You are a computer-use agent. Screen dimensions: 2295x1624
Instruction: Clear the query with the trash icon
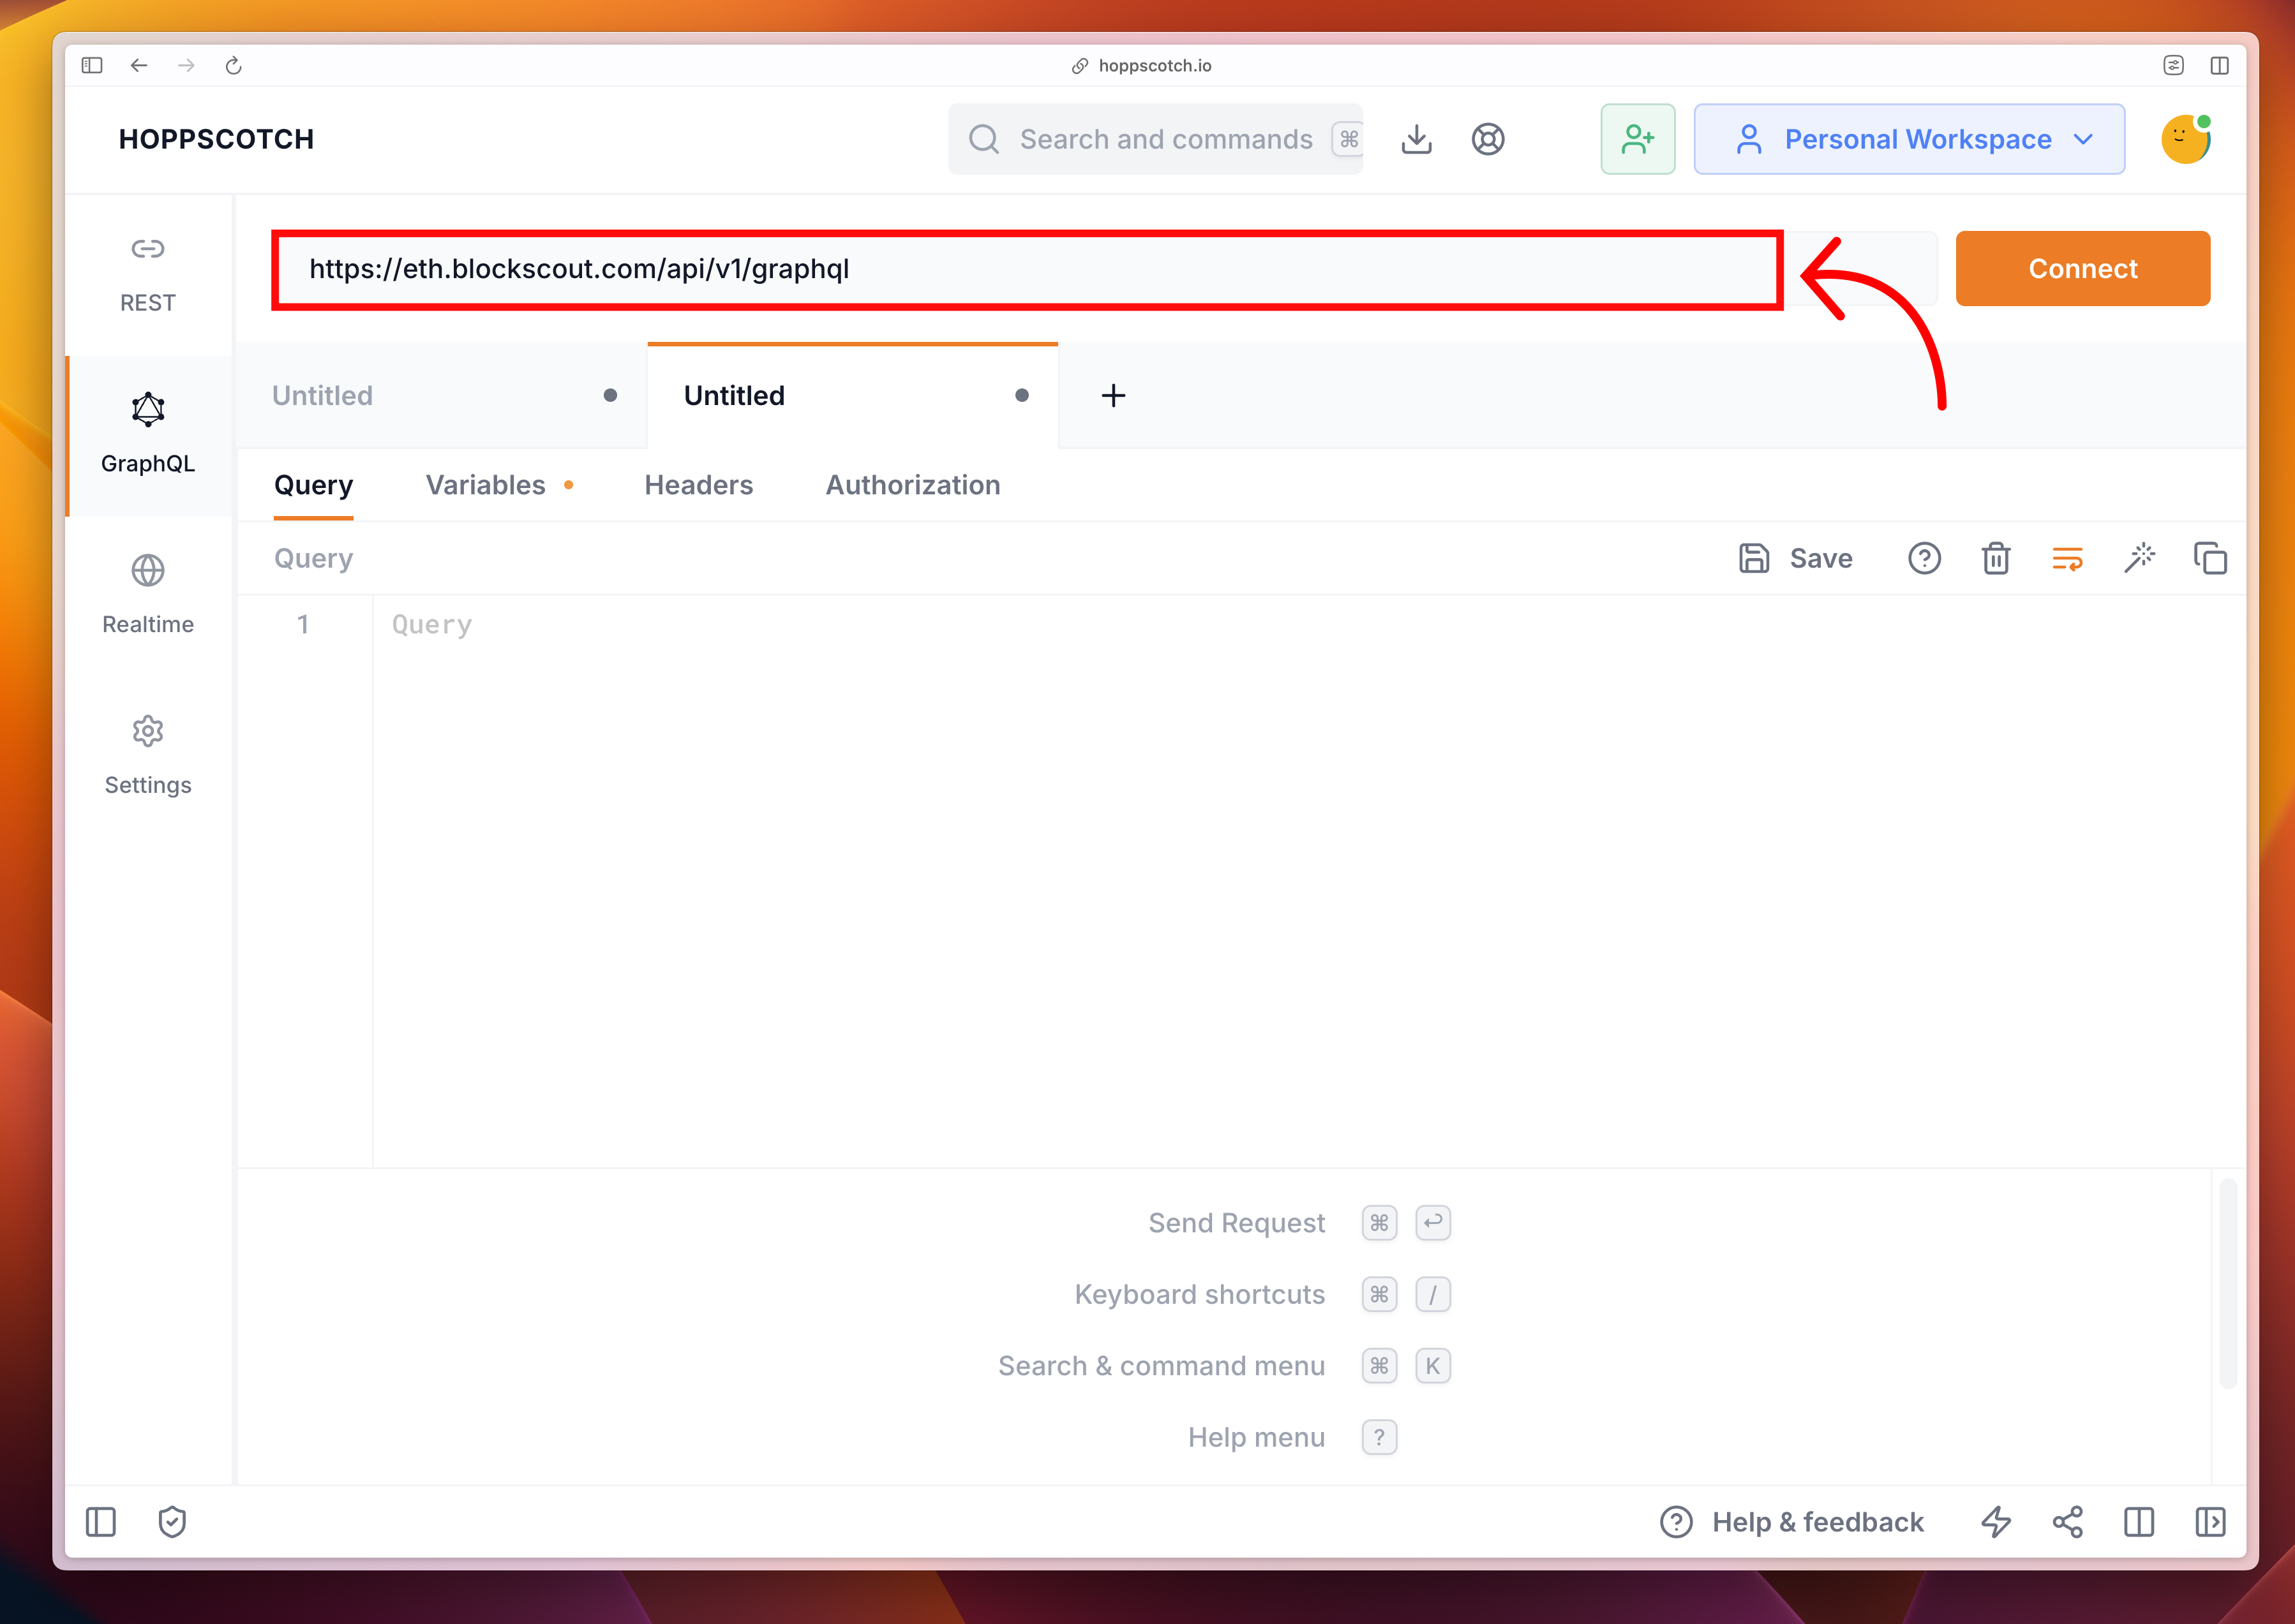coord(1995,558)
